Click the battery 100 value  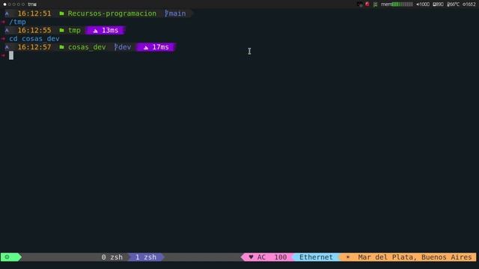(281, 257)
